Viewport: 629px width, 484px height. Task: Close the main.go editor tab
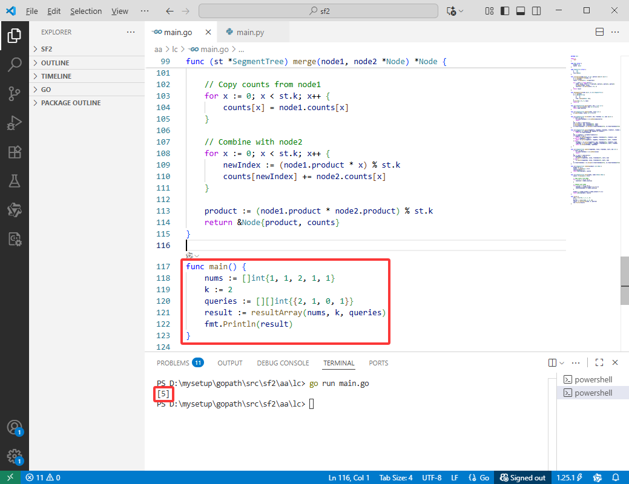208,32
